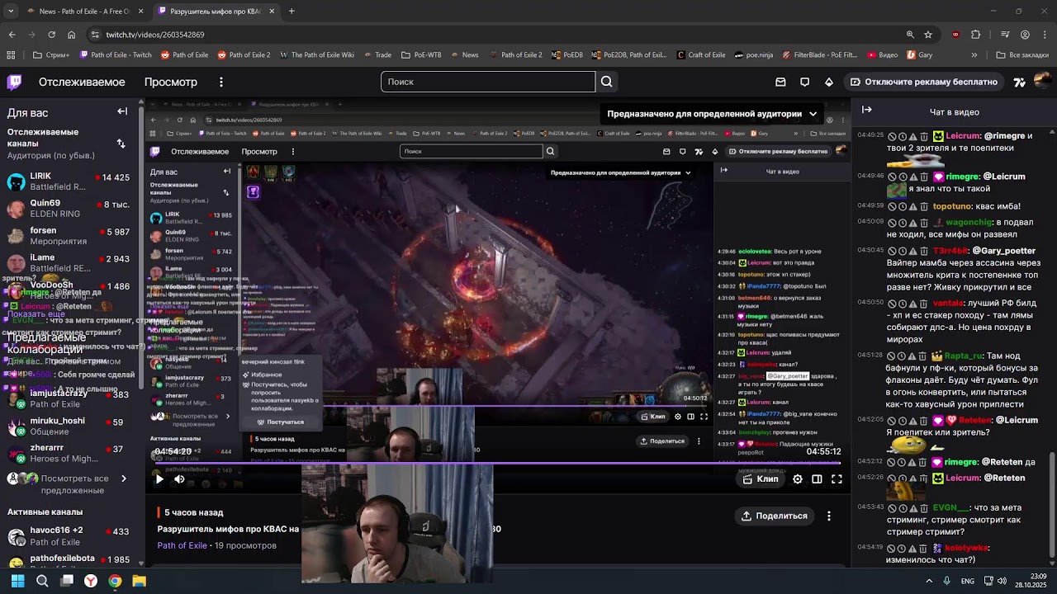Click the twitch.tv address bar URL

coord(155,35)
